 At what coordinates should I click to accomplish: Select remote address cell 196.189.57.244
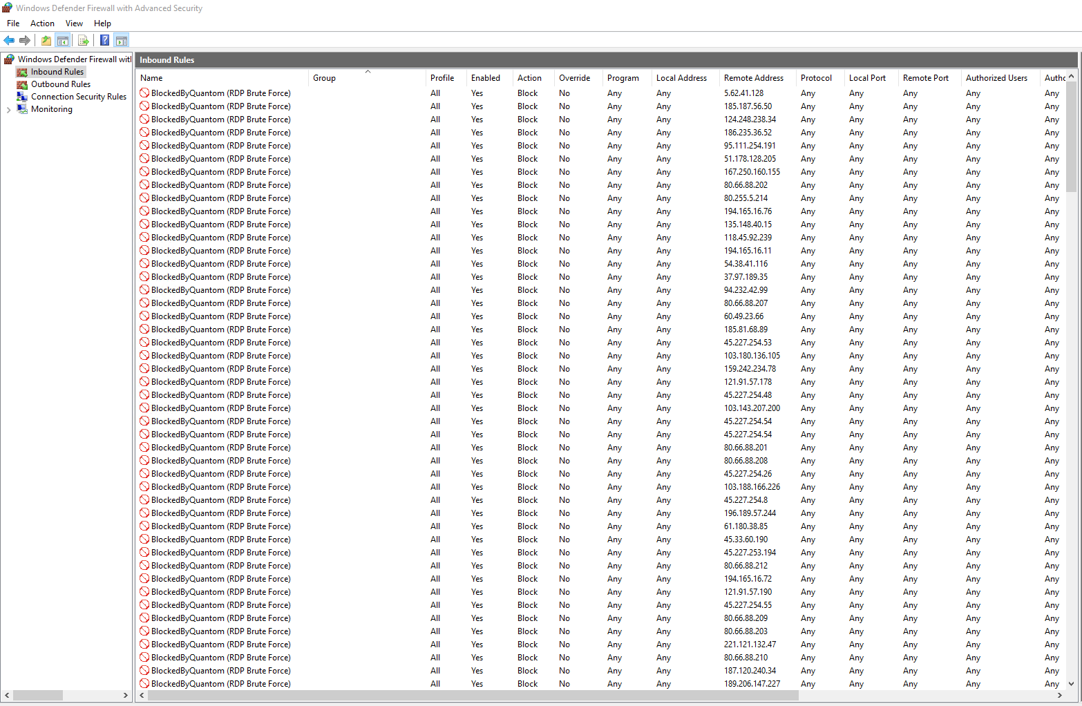(750, 513)
